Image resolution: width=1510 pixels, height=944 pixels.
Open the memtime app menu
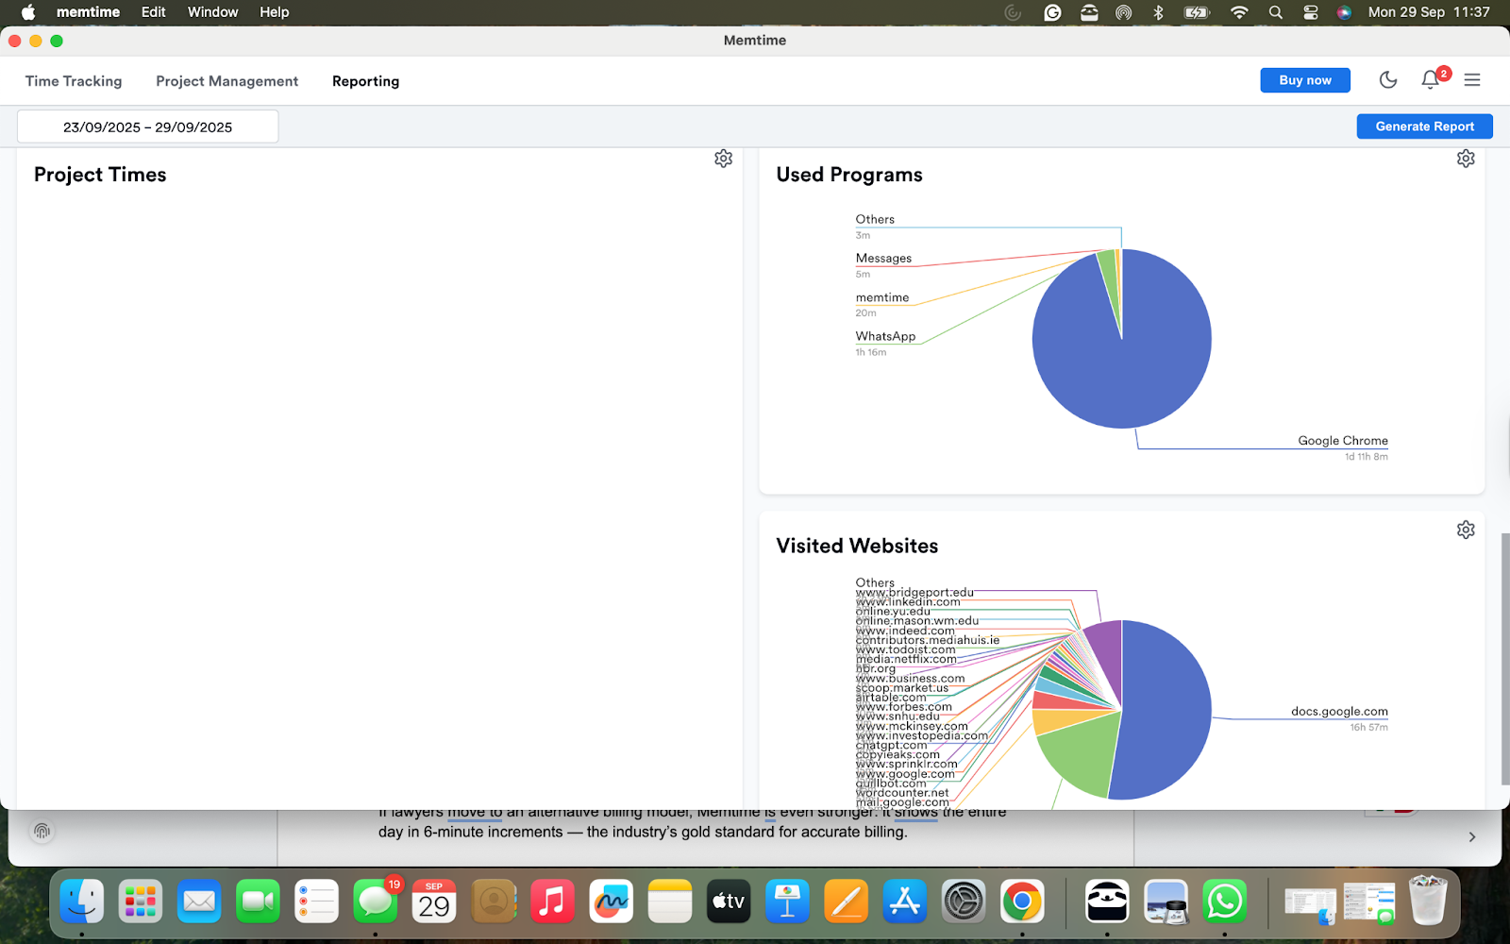(x=88, y=12)
